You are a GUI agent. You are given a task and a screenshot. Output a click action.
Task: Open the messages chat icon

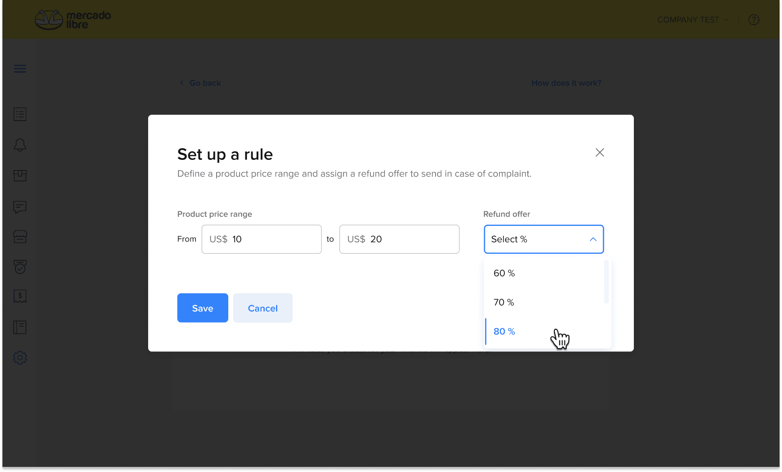tap(20, 207)
